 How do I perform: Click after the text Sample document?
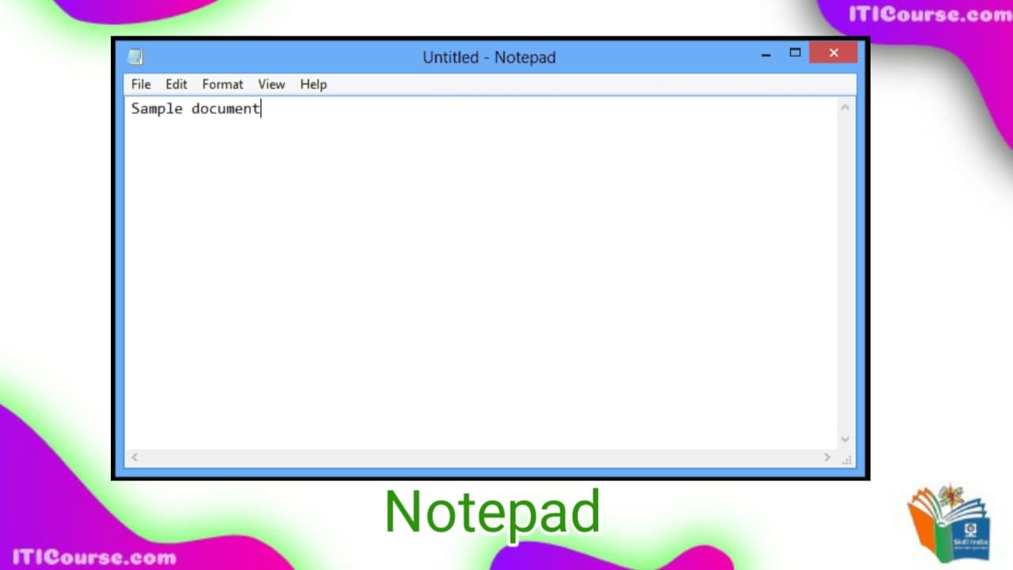[262, 108]
